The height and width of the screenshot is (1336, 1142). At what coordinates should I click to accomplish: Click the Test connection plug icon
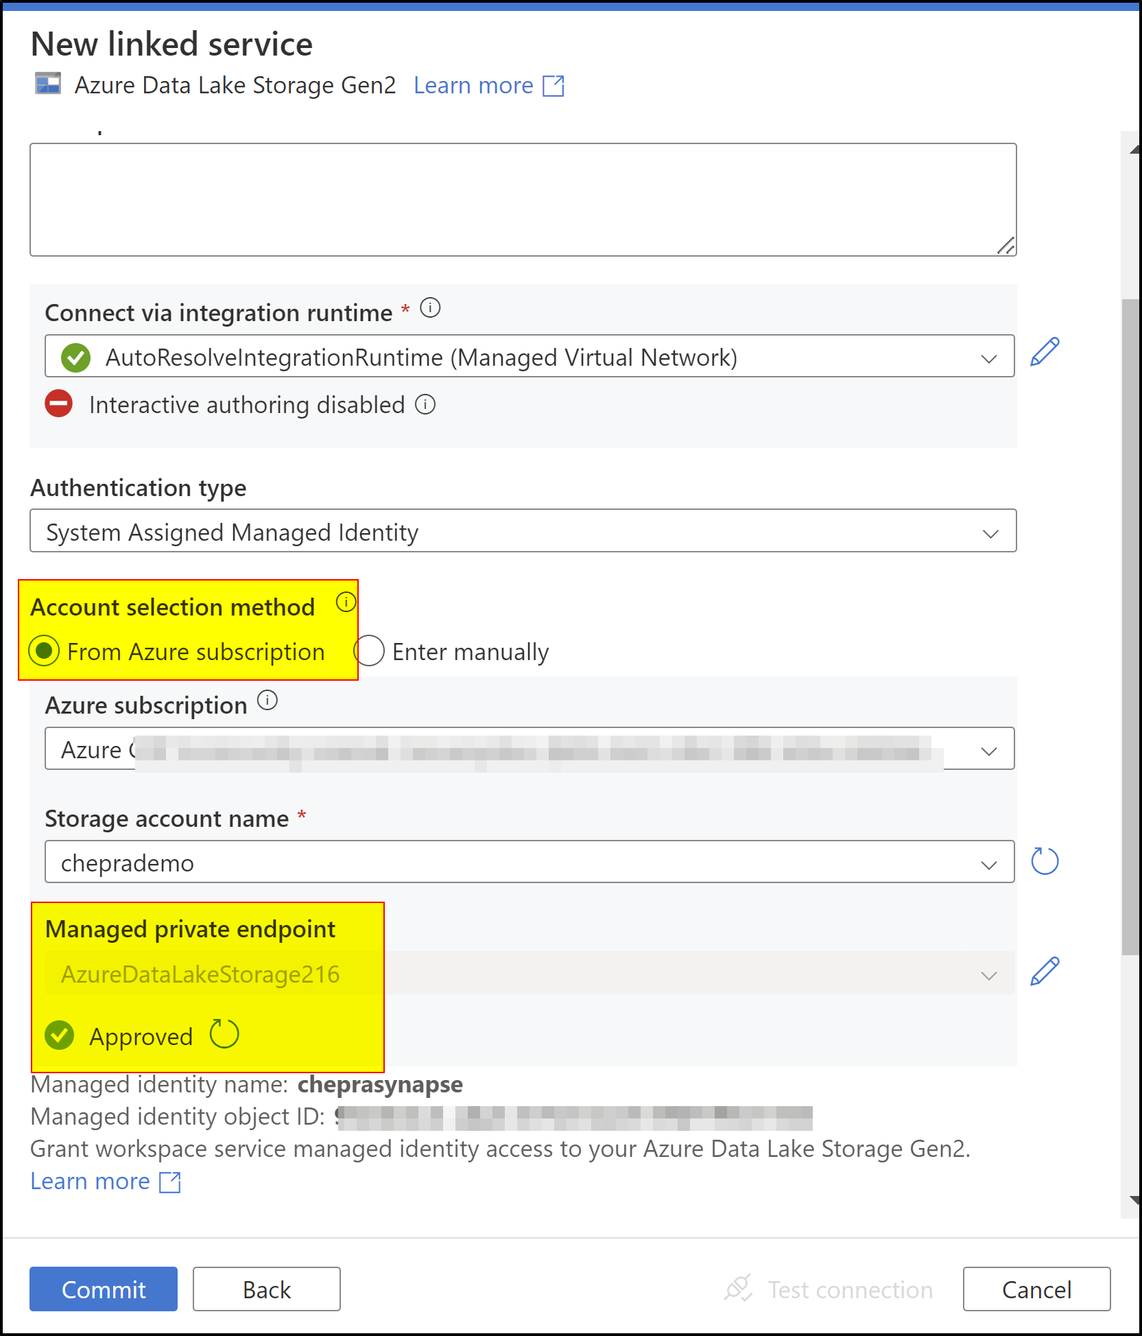point(739,1289)
